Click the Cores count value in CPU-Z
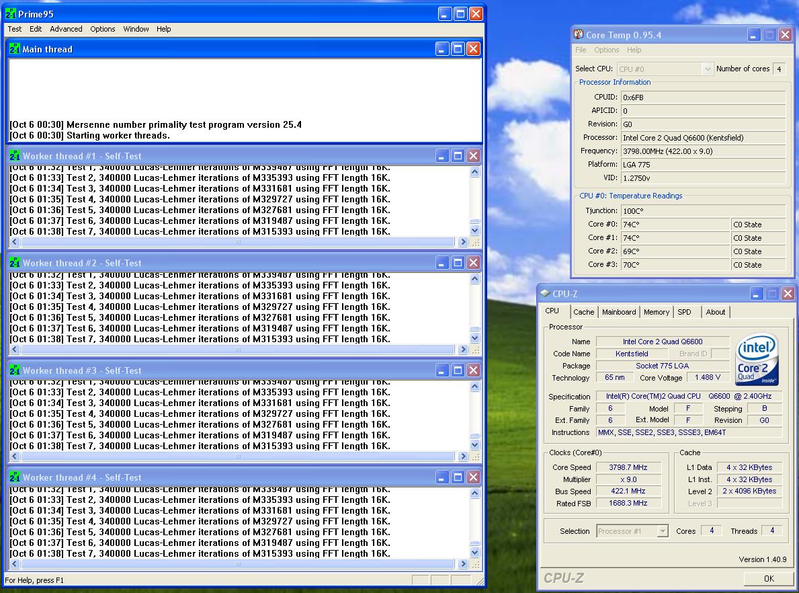 712,530
